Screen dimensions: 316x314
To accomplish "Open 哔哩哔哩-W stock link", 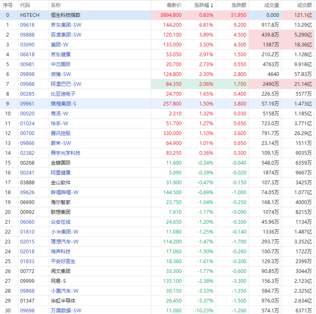I will pyautogui.click(x=64, y=192).
